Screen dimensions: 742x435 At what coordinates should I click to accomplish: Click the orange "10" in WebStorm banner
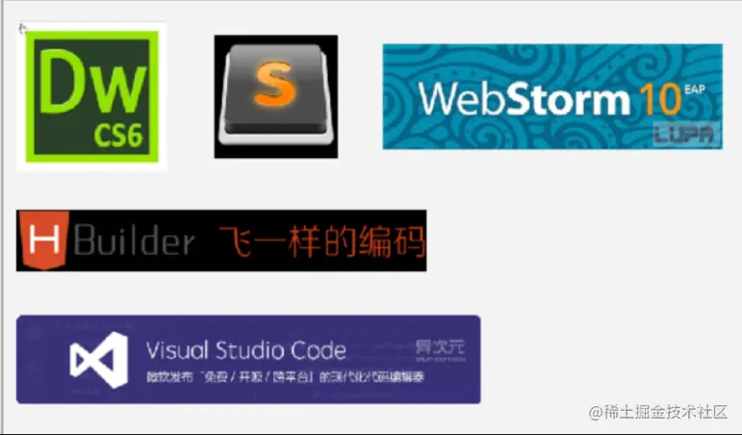[659, 99]
